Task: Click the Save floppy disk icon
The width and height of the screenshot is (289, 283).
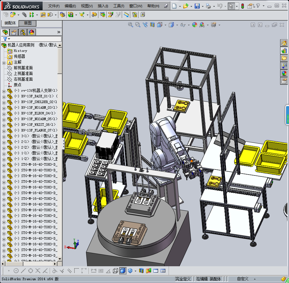Action: pos(197,6)
